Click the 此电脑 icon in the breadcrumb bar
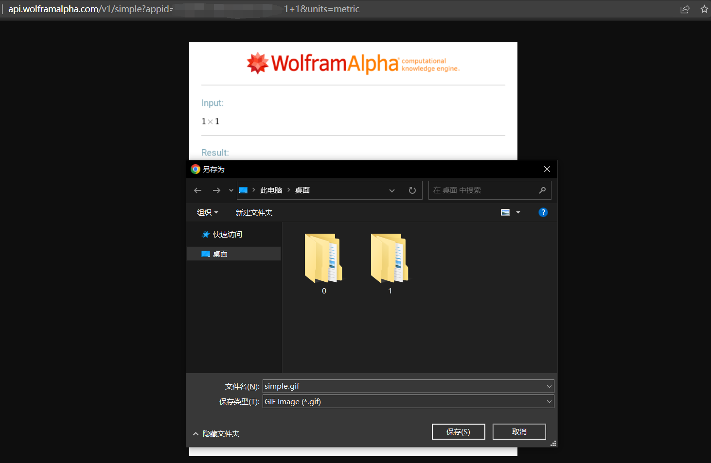Image resolution: width=711 pixels, height=463 pixels. [x=270, y=190]
